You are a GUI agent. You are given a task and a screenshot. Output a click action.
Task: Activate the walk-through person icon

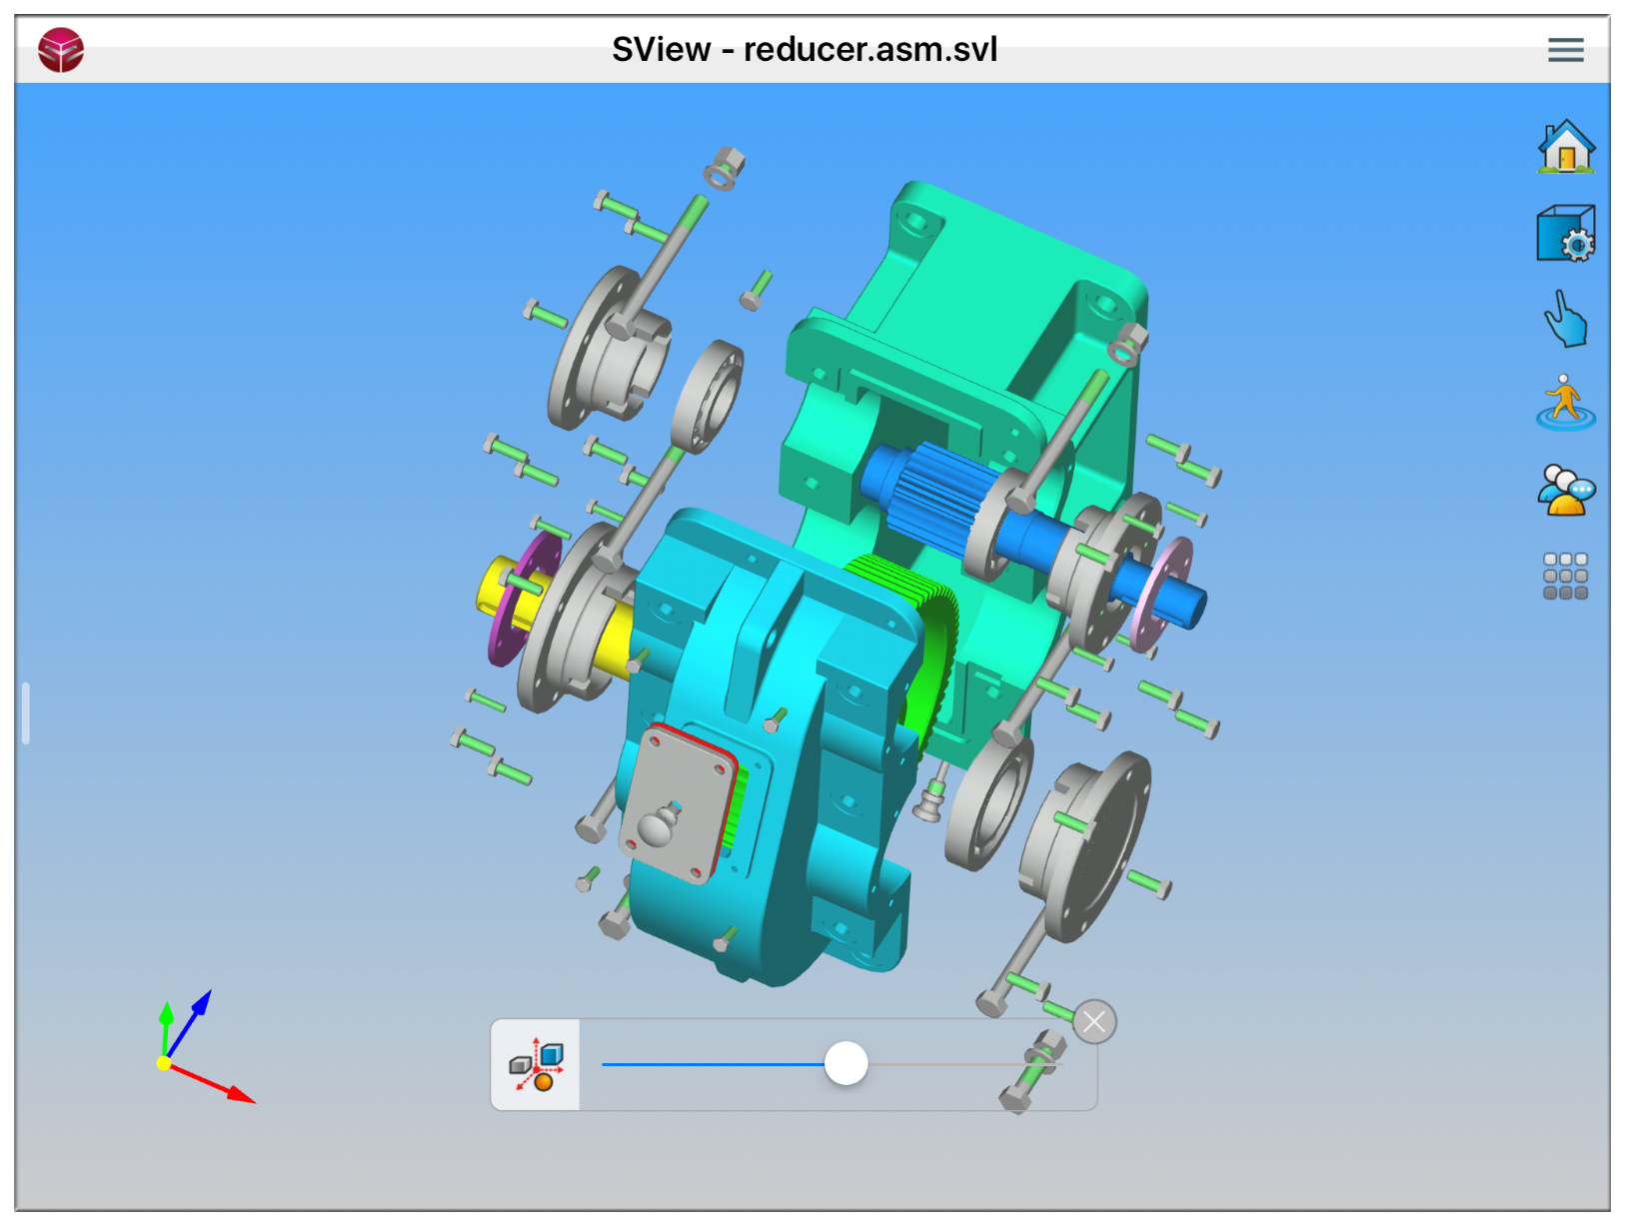pyautogui.click(x=1565, y=404)
